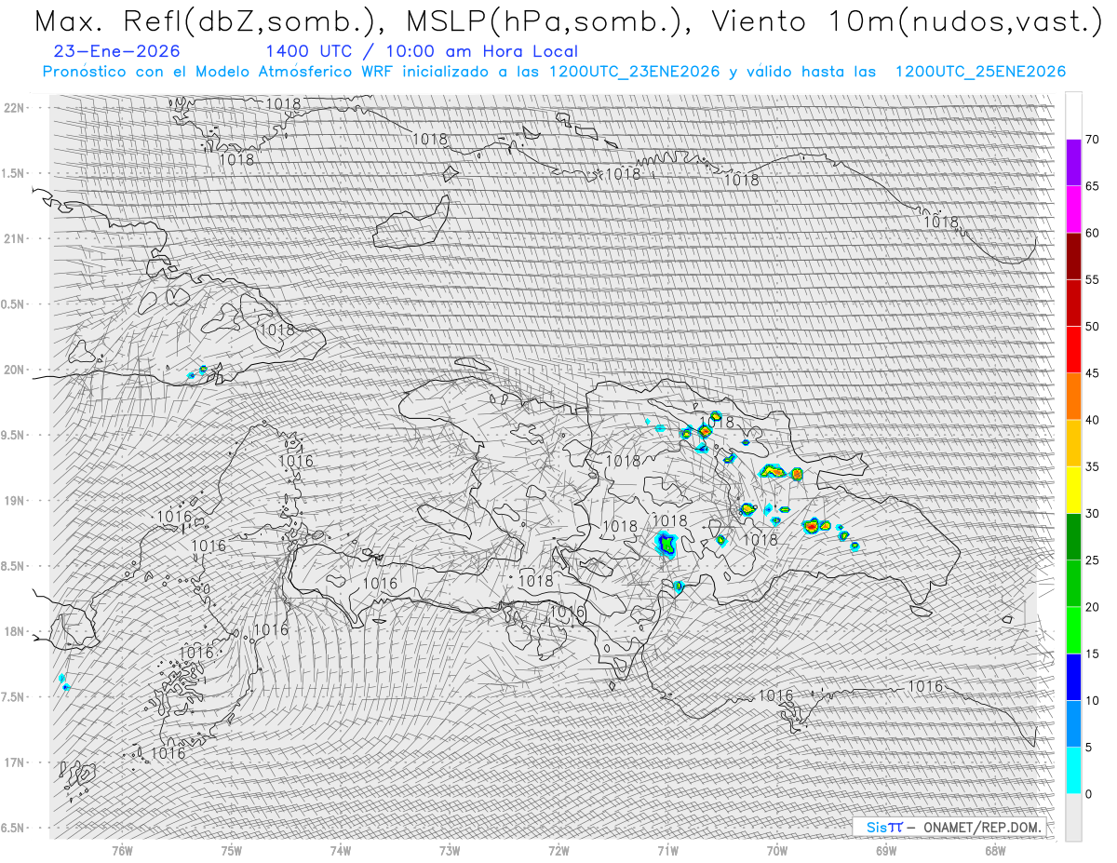
Task: Click the "75W" longitude label
Action: (x=232, y=849)
